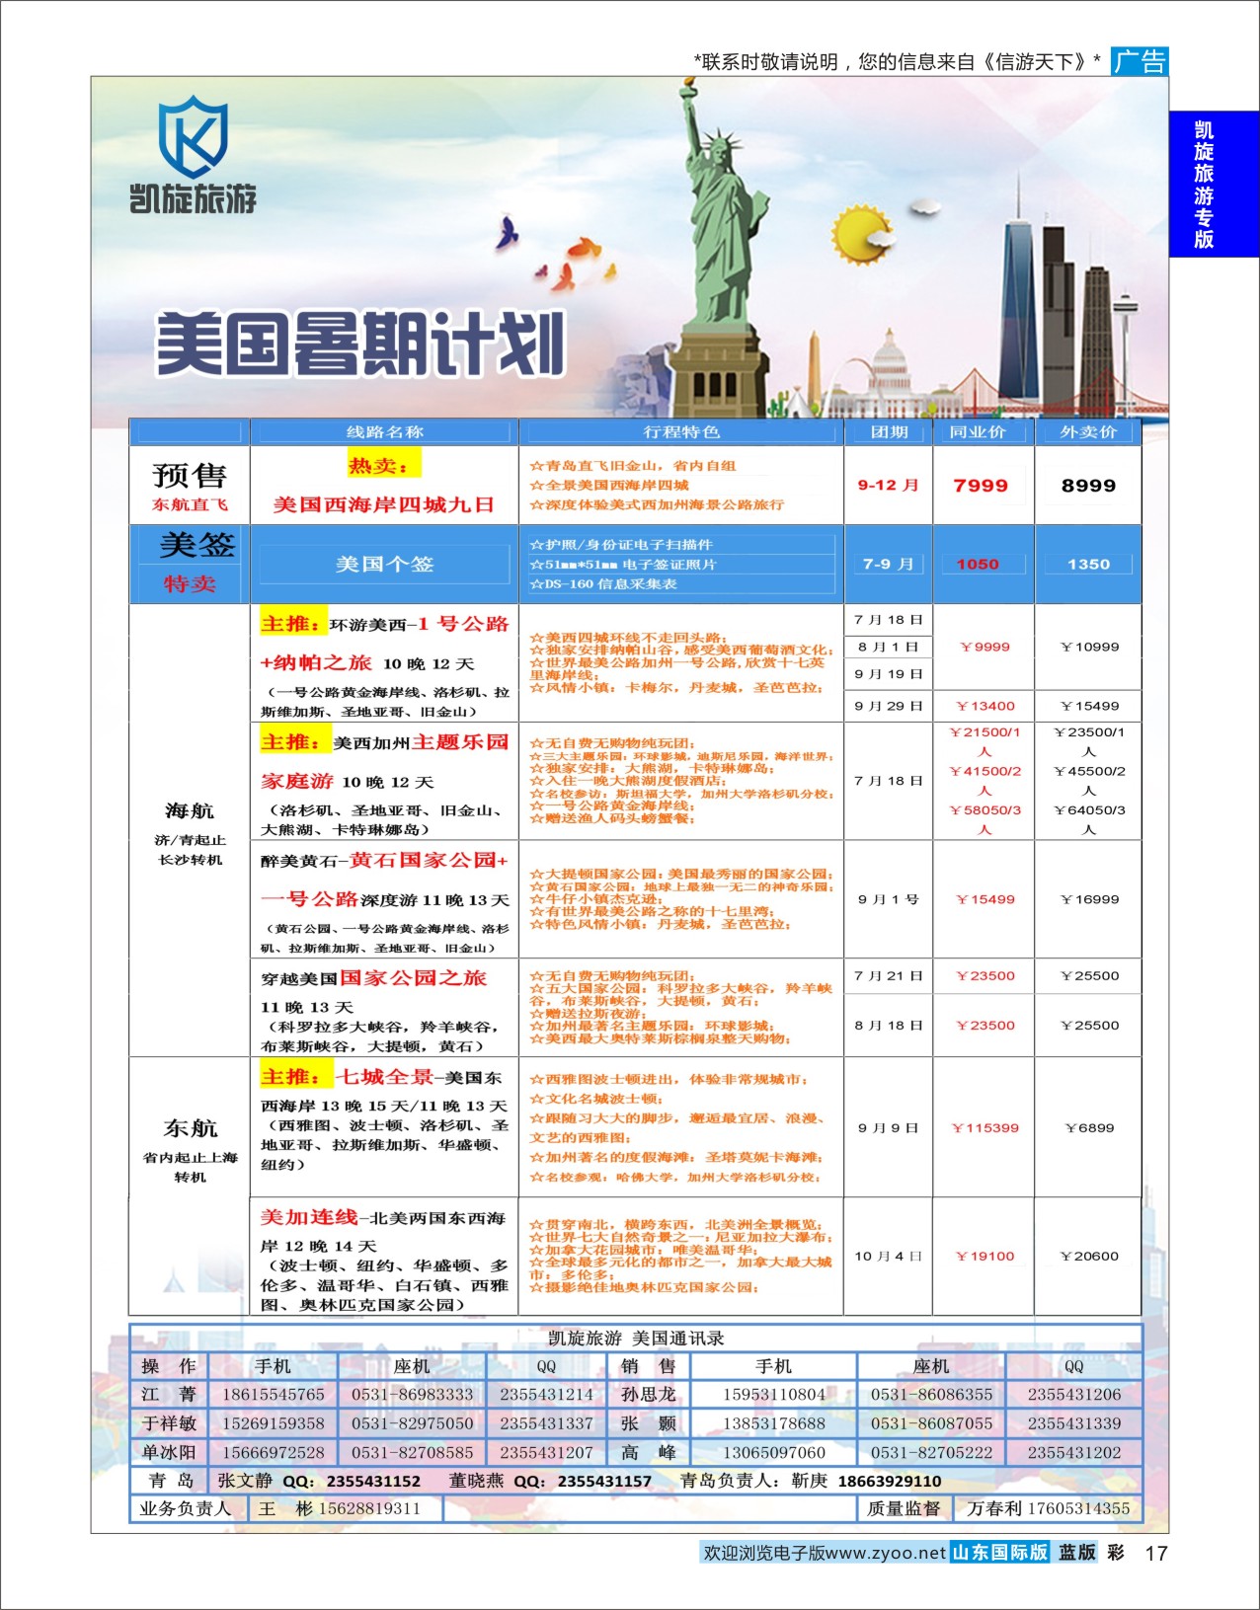Click 张颢 landline 0531-86087055
The image size is (1260, 1610).
pos(931,1423)
